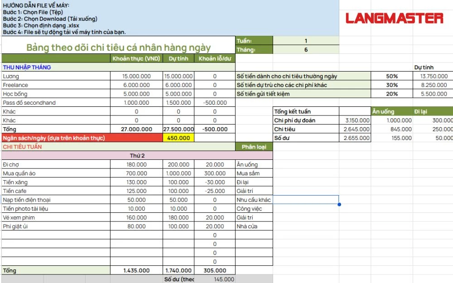This screenshot has height=283, width=453.
Task: Select the Freelance income row label
Action: click(15, 85)
